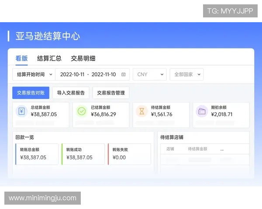This screenshot has width=262, height=209.
Task: Click the wallet icon on 期初余额 card
Action: (202, 111)
